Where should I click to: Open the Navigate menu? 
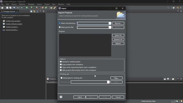[31, 4]
